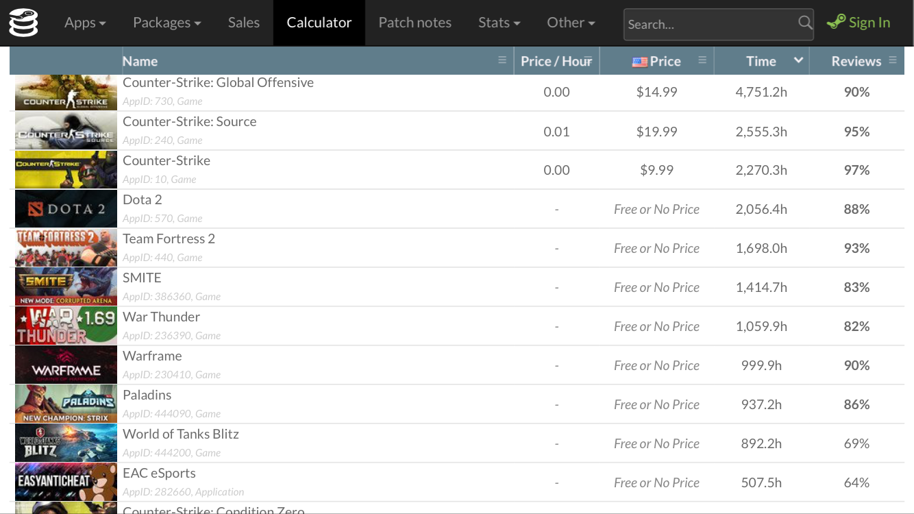This screenshot has width=914, height=514.
Task: Focus the Search input field
Action: tap(709, 25)
